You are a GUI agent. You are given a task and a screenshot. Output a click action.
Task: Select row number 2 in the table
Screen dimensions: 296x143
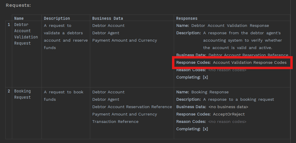click(x=9, y=91)
